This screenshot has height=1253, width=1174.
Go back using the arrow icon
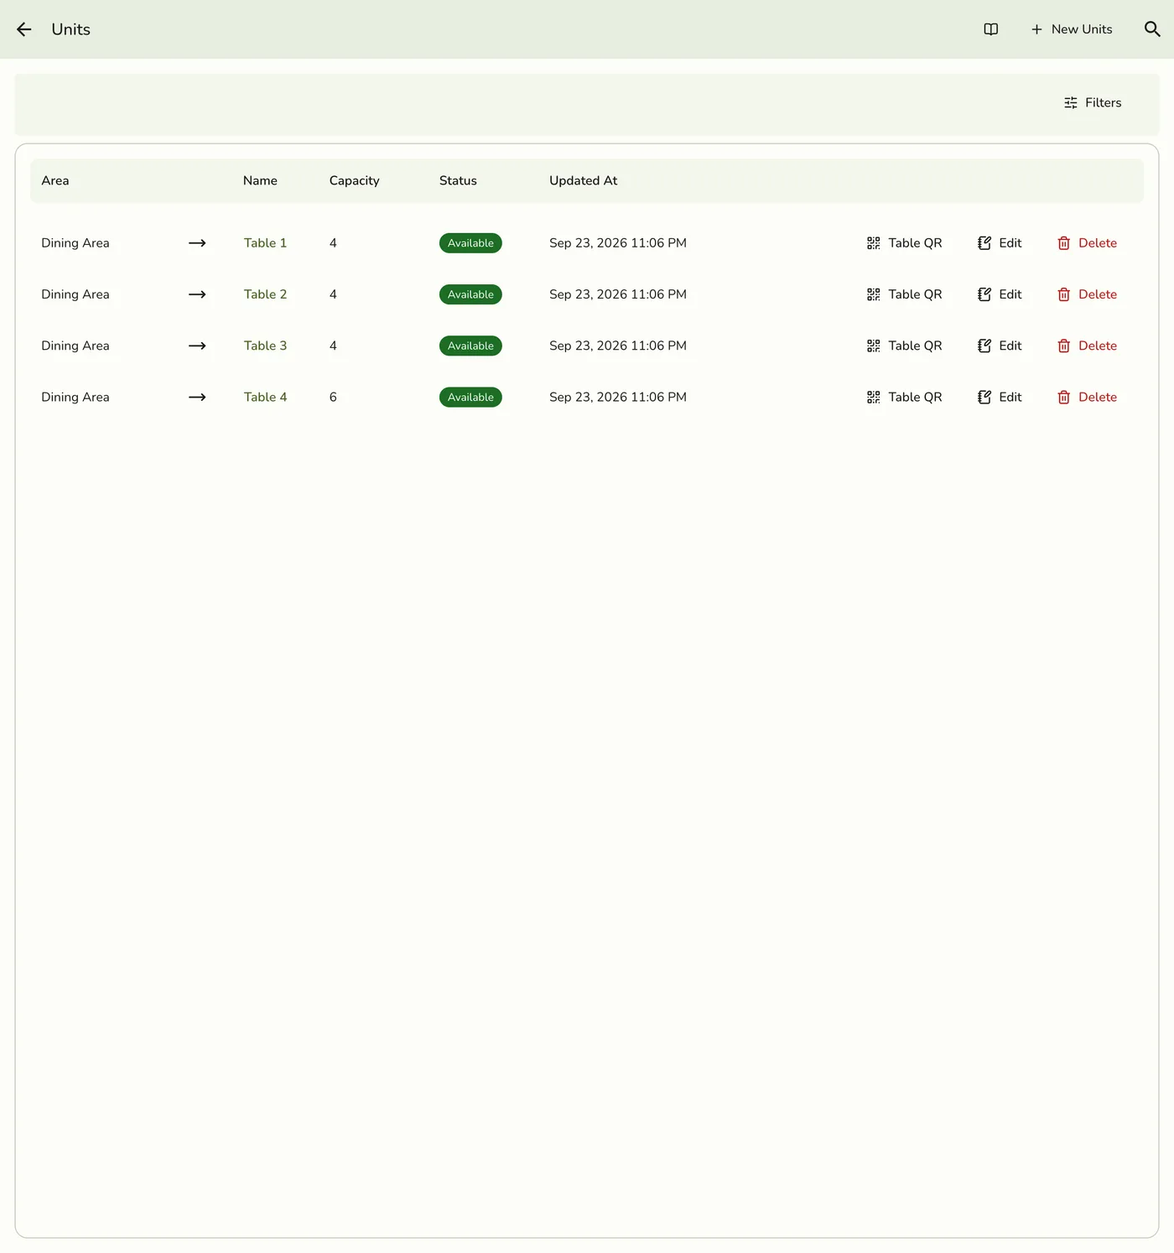(x=24, y=29)
